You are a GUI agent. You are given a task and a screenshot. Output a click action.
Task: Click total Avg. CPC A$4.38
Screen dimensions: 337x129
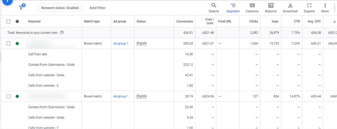coord(316,33)
